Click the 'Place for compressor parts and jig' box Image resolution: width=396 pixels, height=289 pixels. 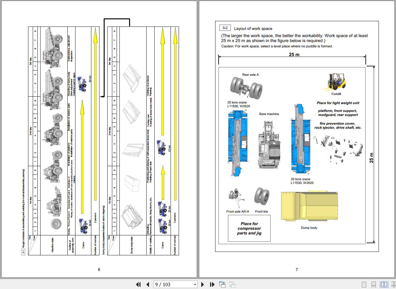[249, 228]
